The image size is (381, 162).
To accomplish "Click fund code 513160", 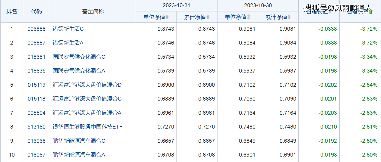I will point(37,127).
